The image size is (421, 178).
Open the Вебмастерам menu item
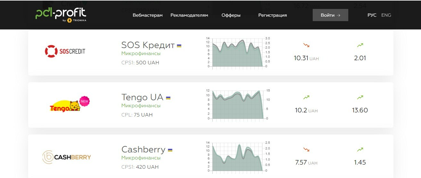[x=148, y=15]
